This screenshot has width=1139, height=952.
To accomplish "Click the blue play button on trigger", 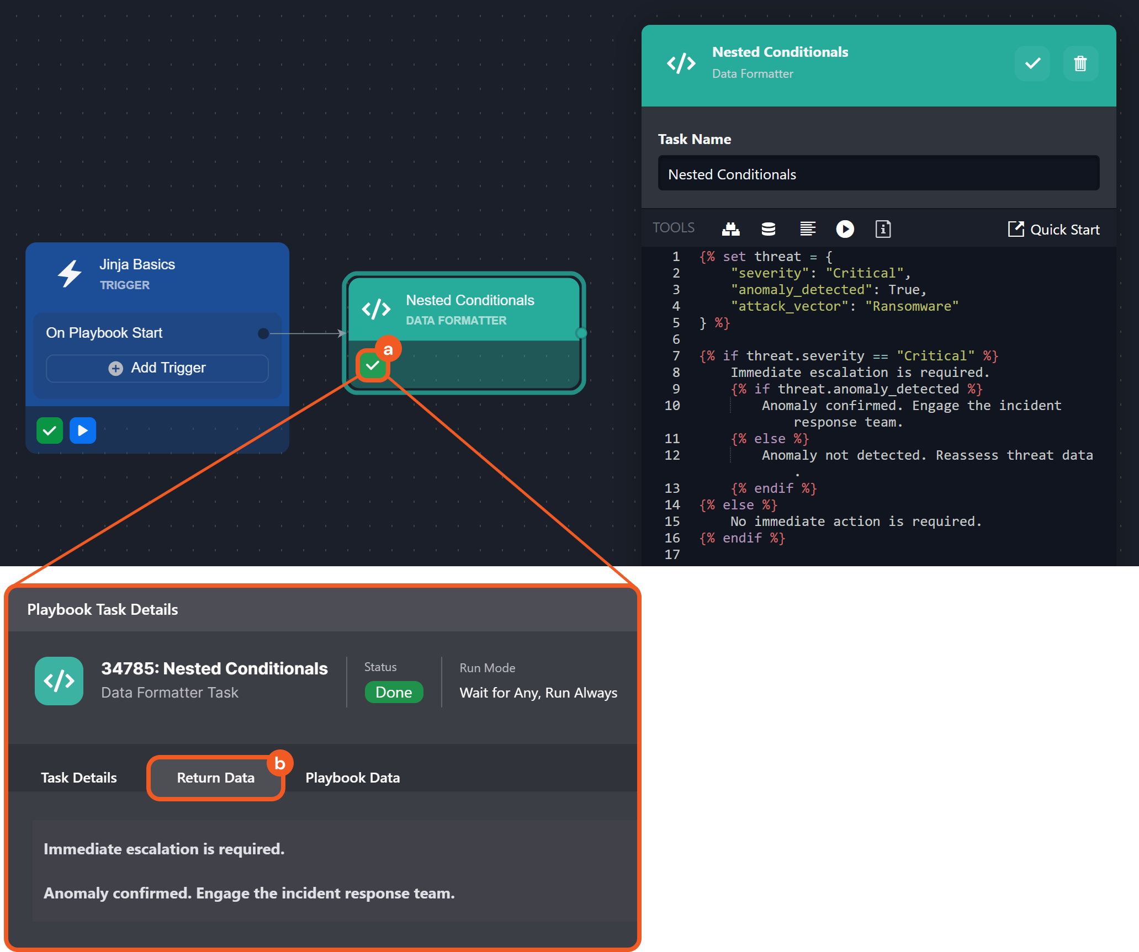I will coord(83,430).
